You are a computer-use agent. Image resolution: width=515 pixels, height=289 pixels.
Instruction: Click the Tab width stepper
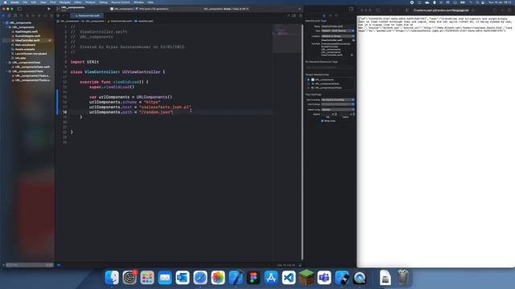click(336, 114)
